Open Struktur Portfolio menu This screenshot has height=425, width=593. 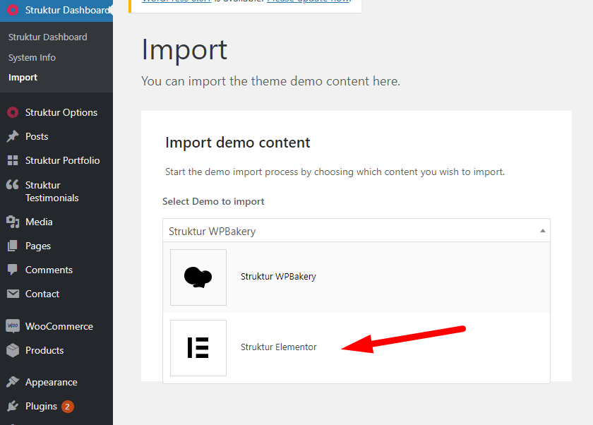(56, 160)
